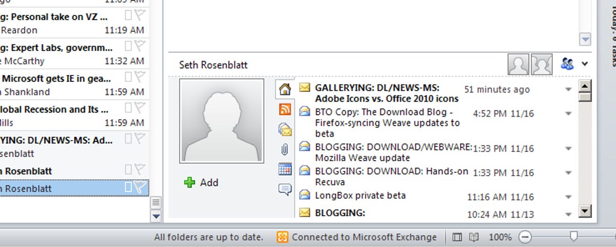
Task: Open the LongBox private beta item
Action: click(x=360, y=195)
